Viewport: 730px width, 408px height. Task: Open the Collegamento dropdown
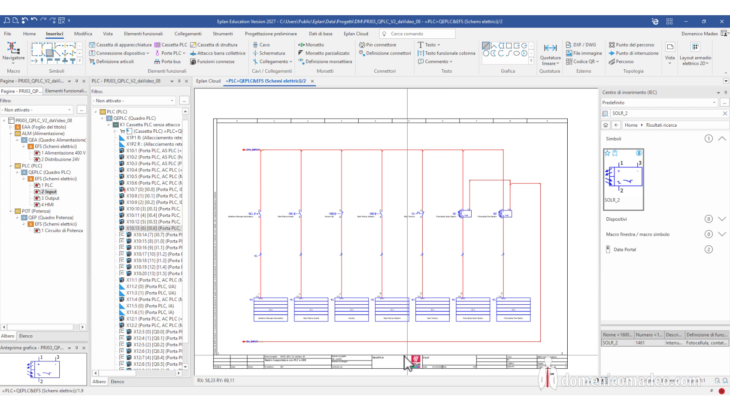(x=291, y=62)
